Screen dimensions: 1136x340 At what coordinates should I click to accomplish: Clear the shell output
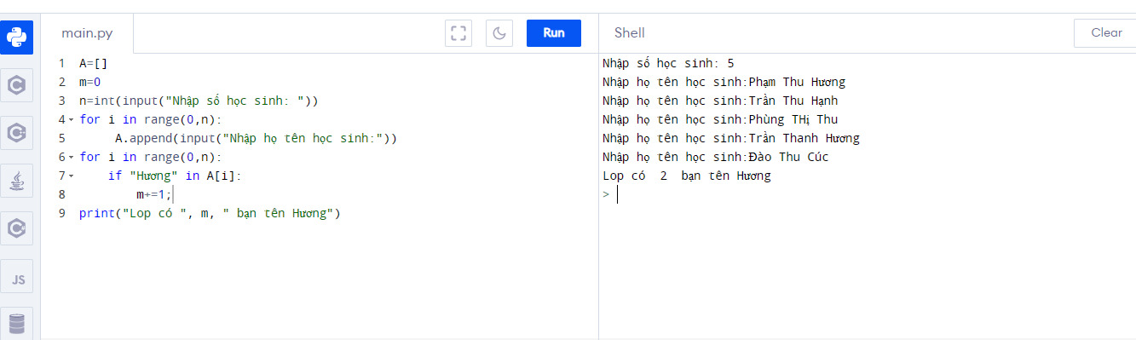(1105, 33)
